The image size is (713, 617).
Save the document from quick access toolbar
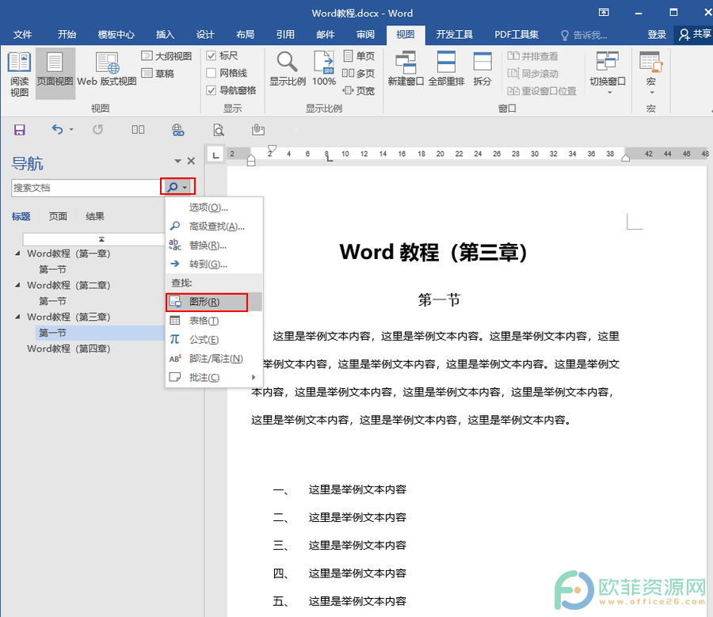[20, 130]
